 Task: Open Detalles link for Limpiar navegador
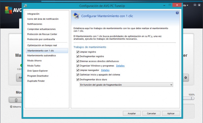pos(105,70)
